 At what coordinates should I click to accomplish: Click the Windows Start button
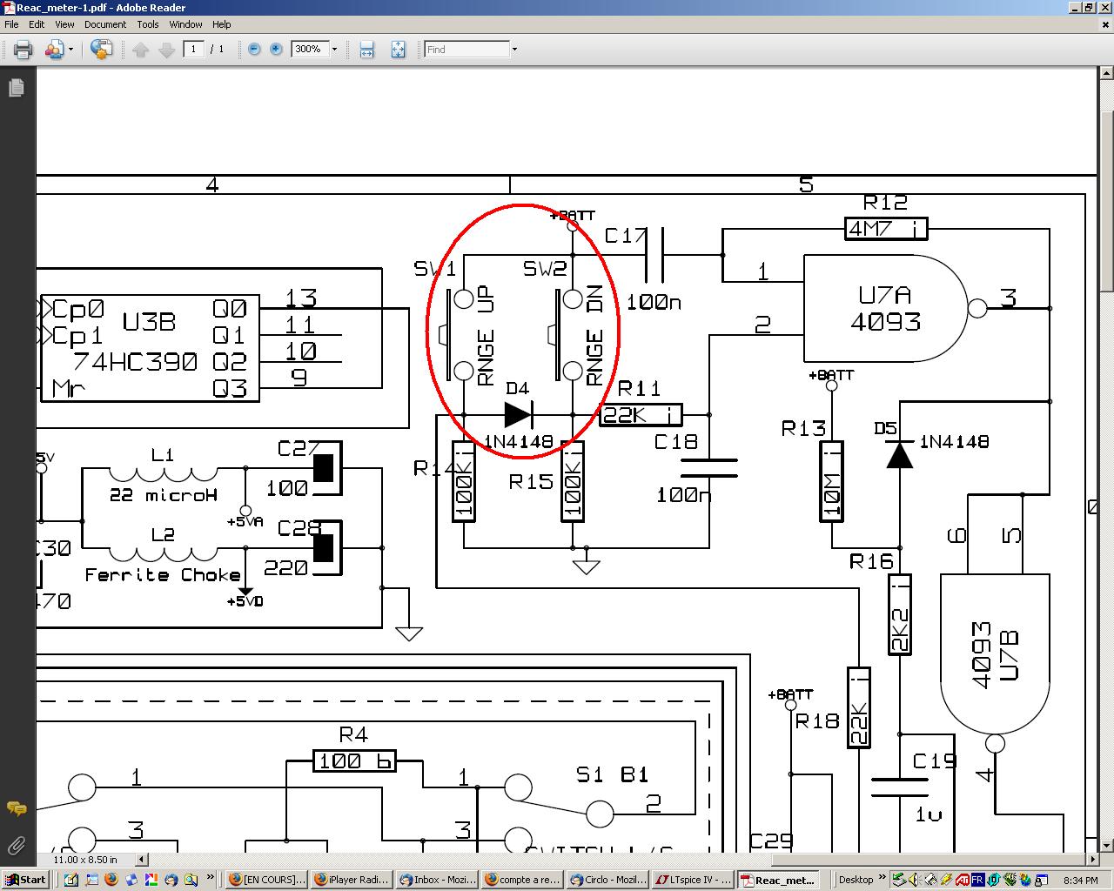pos(25,880)
